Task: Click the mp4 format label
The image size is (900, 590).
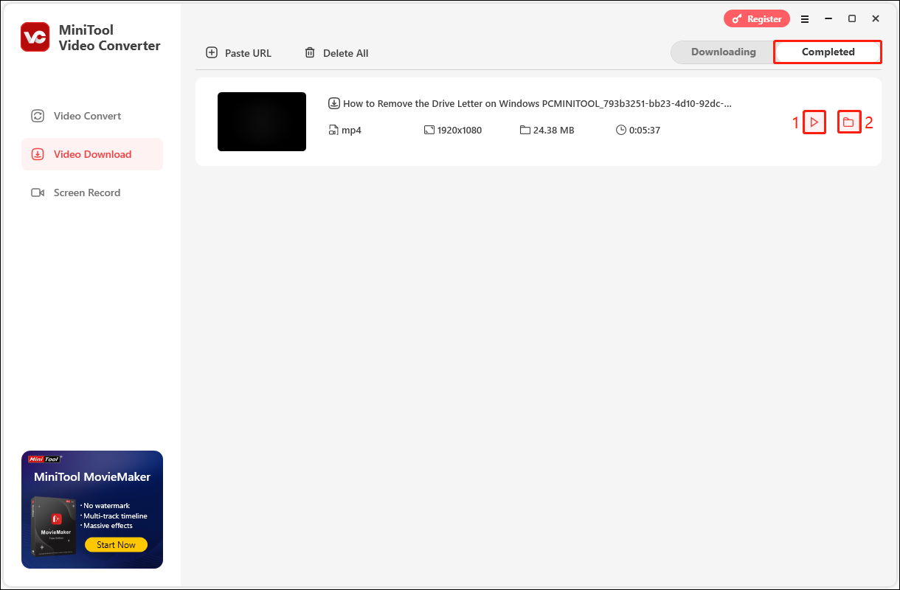Action: point(351,131)
